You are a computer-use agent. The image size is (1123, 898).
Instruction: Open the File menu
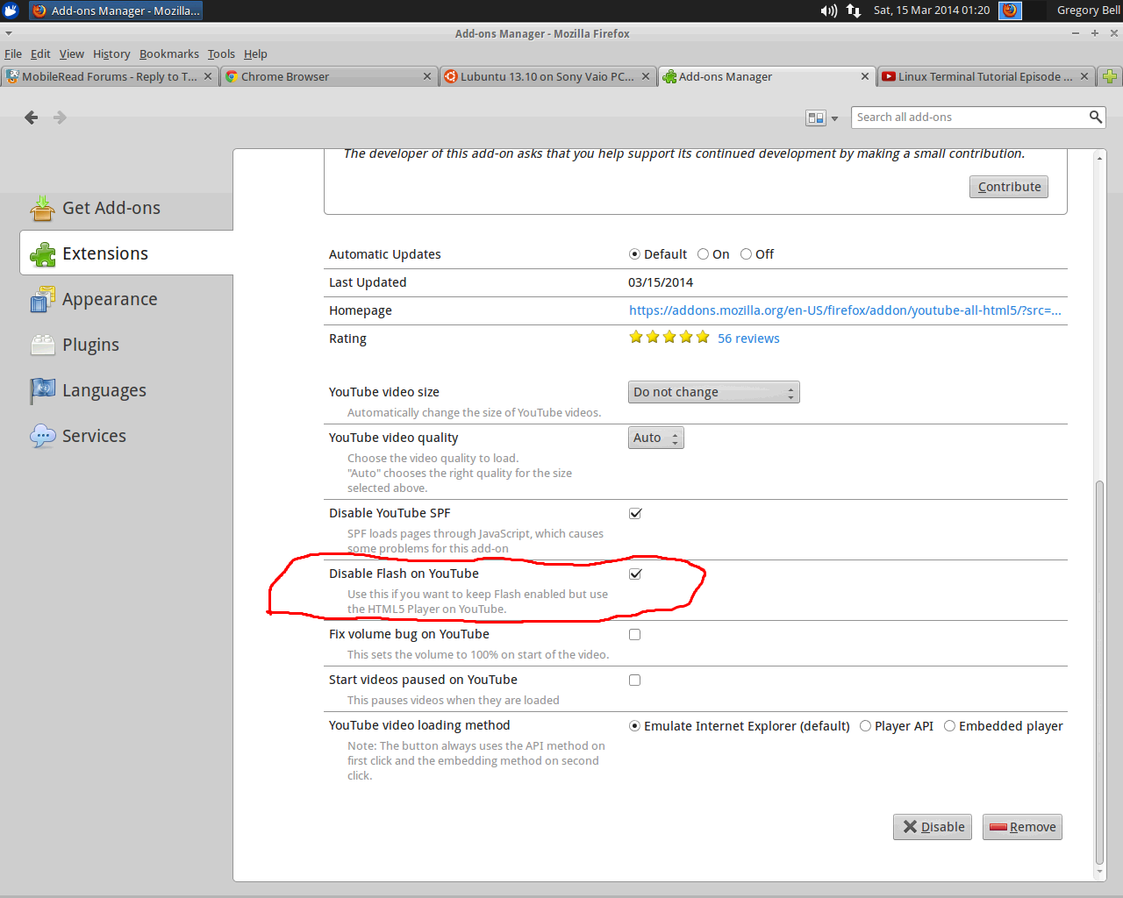point(13,53)
